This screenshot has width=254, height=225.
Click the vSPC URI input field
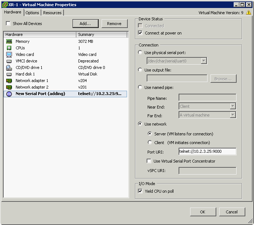(x=207, y=171)
